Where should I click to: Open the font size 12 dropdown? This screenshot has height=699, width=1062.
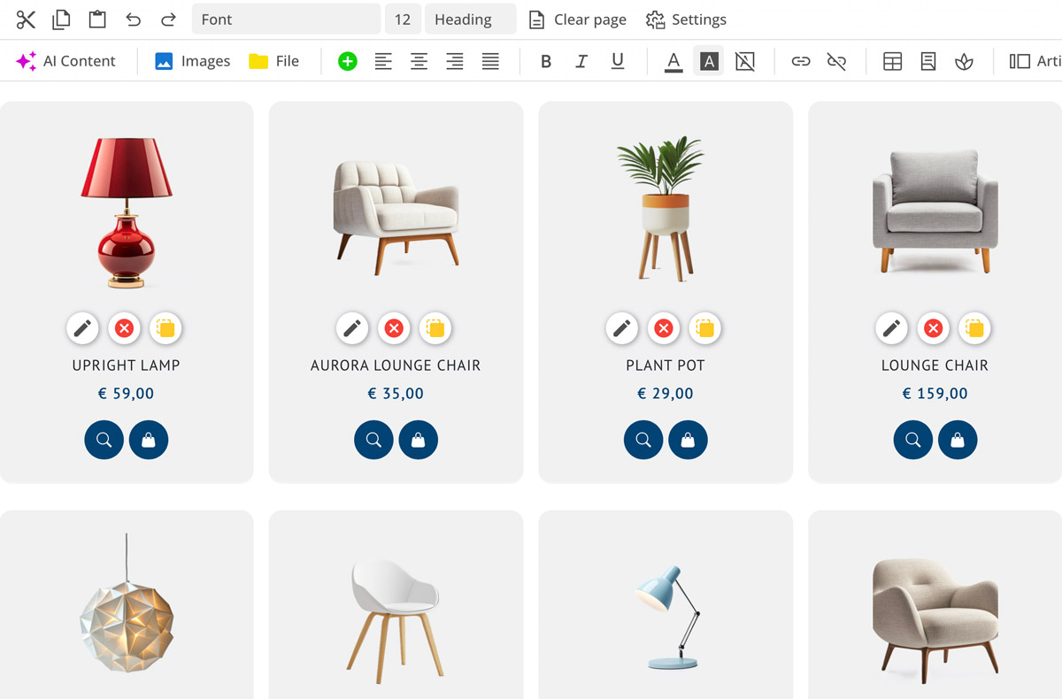(403, 19)
